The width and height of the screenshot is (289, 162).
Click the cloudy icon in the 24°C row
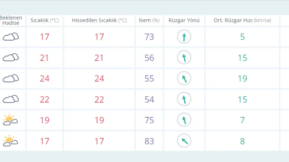pos(11,79)
